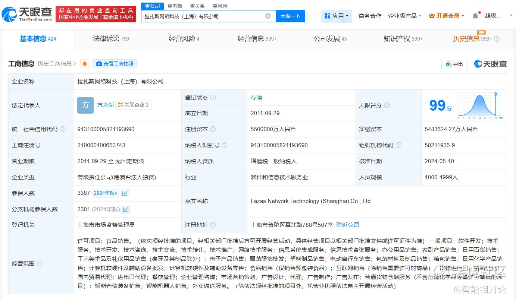Image resolution: width=516 pixels, height=301 pixels.
Task: Open the trend chart icon for 参保人数
Action: click(x=125, y=193)
